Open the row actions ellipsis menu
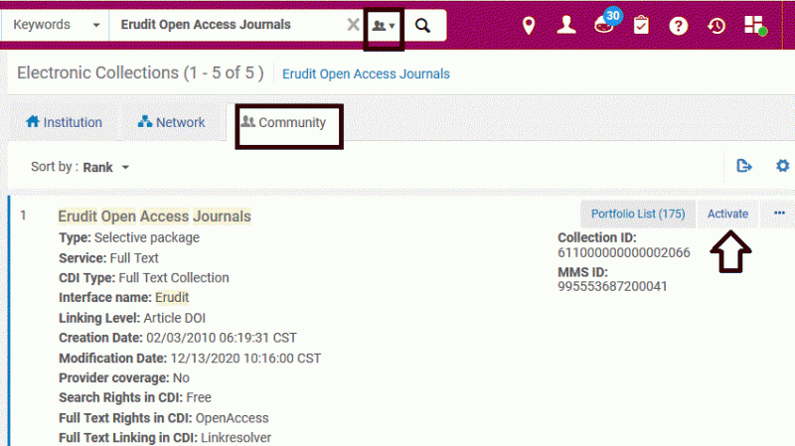 coord(779,214)
